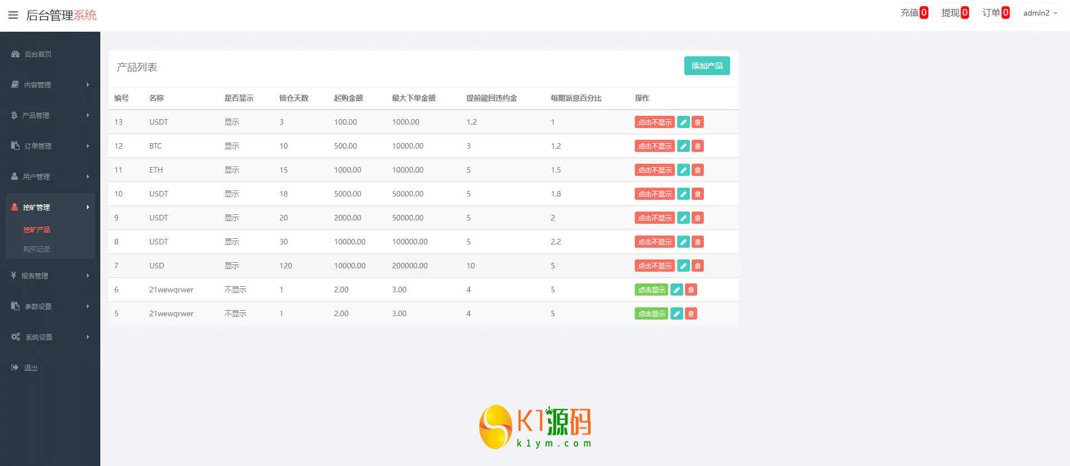
Task: Hide product number 9 with 点击不显示
Action: coord(655,218)
